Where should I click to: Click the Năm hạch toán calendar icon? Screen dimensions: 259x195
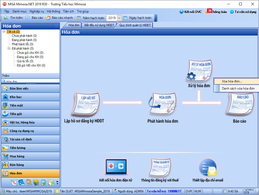79,18
